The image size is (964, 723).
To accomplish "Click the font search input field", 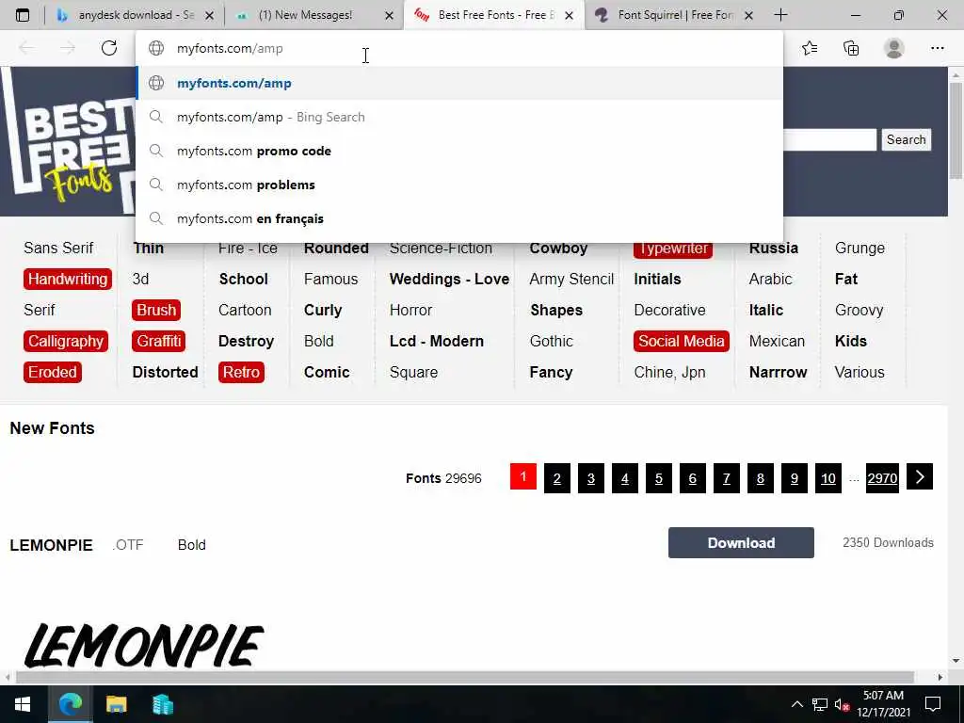I will coord(830,139).
